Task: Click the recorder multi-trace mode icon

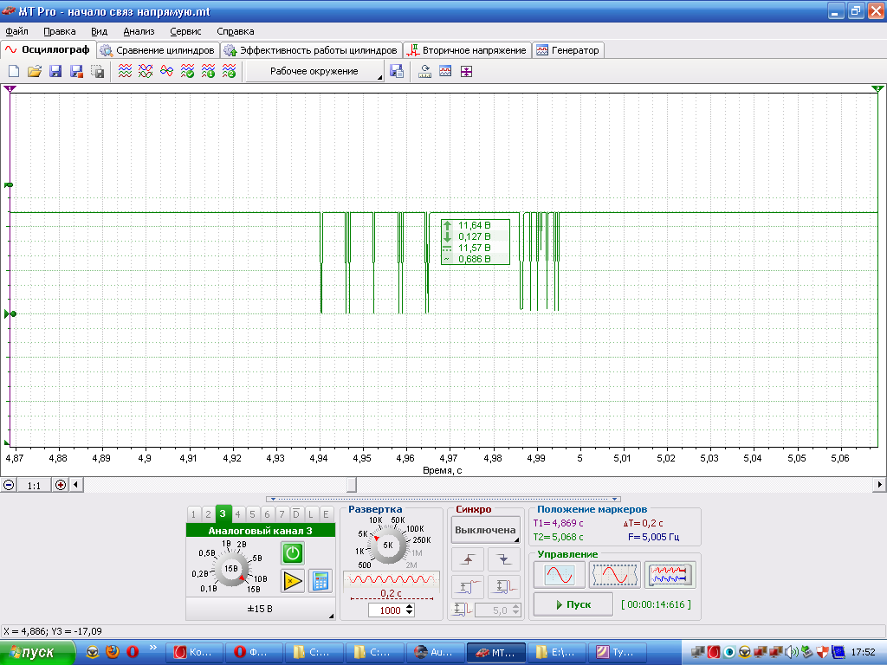Action: 670,575
